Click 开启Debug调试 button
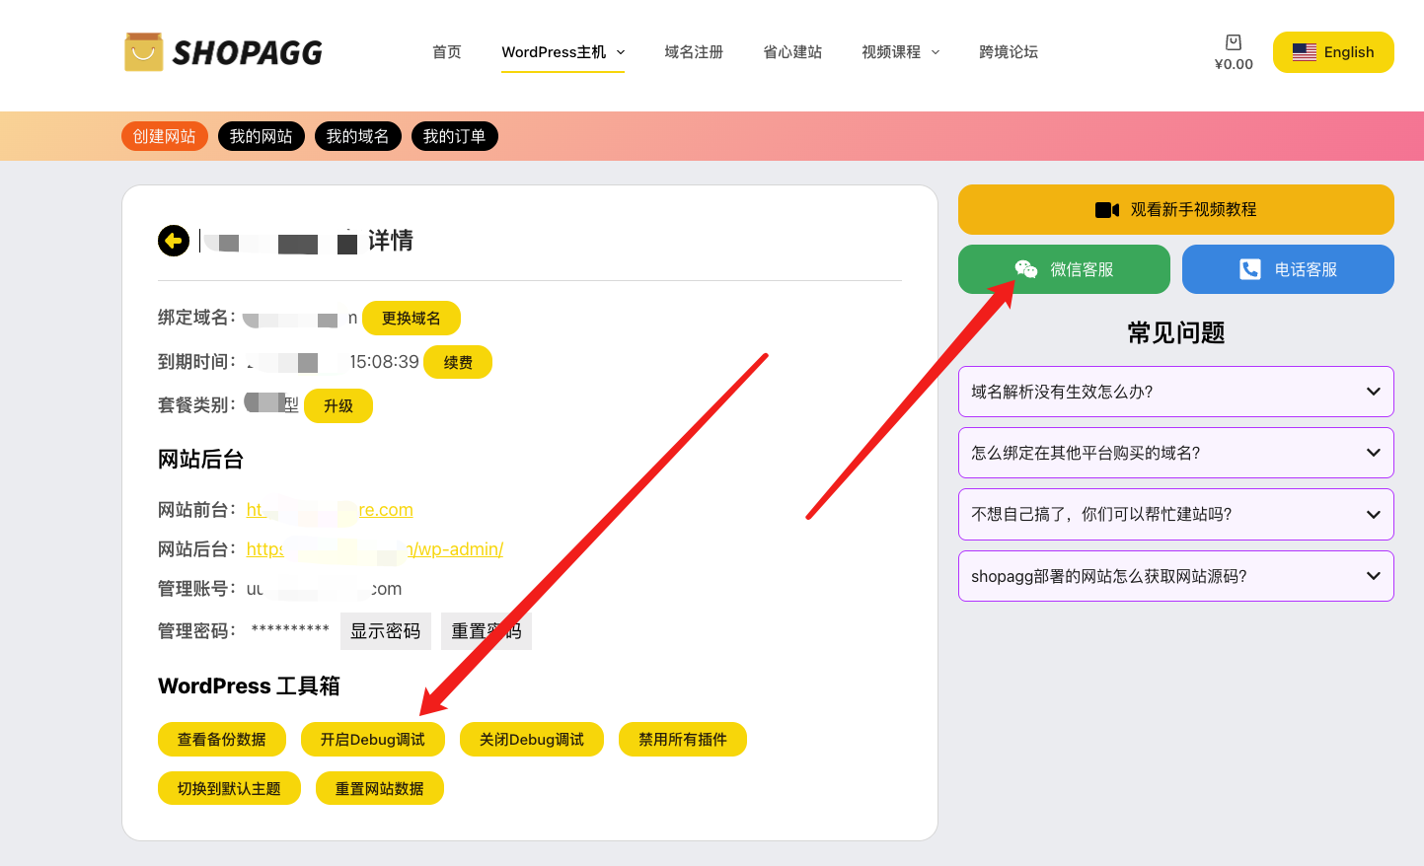This screenshot has height=866, width=1424. click(x=373, y=740)
